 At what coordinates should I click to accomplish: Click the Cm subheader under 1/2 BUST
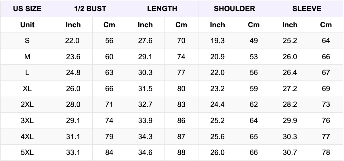coord(109,25)
